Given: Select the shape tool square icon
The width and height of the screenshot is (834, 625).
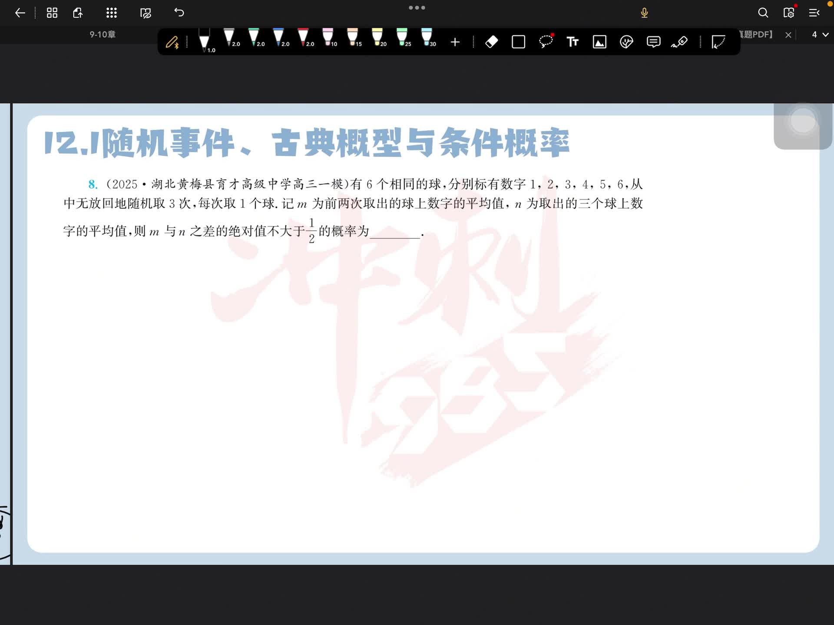Looking at the screenshot, I should (518, 42).
